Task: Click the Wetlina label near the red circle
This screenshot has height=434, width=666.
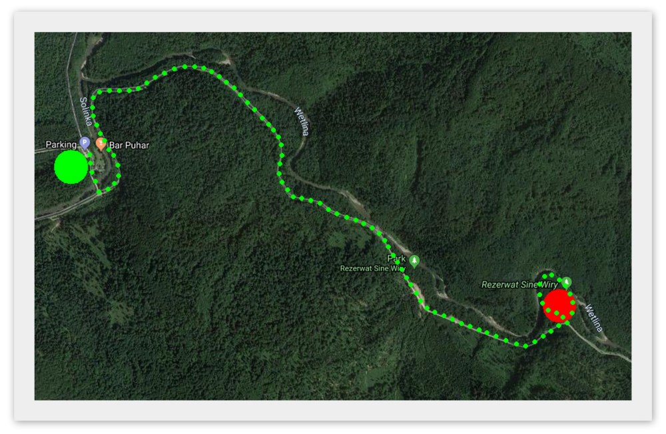Action: 594,318
